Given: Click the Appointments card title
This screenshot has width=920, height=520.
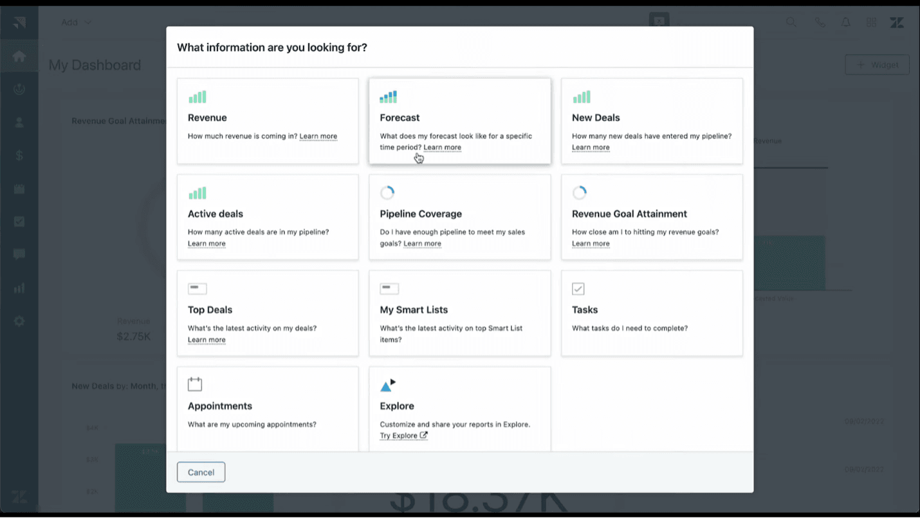Looking at the screenshot, I should pyautogui.click(x=220, y=406).
